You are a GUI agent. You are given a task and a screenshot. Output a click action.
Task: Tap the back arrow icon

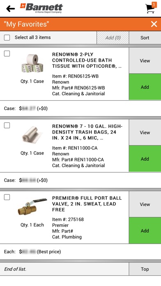tap(10, 9)
